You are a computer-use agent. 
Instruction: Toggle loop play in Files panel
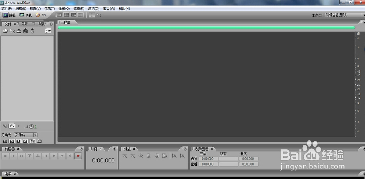coord(12,126)
